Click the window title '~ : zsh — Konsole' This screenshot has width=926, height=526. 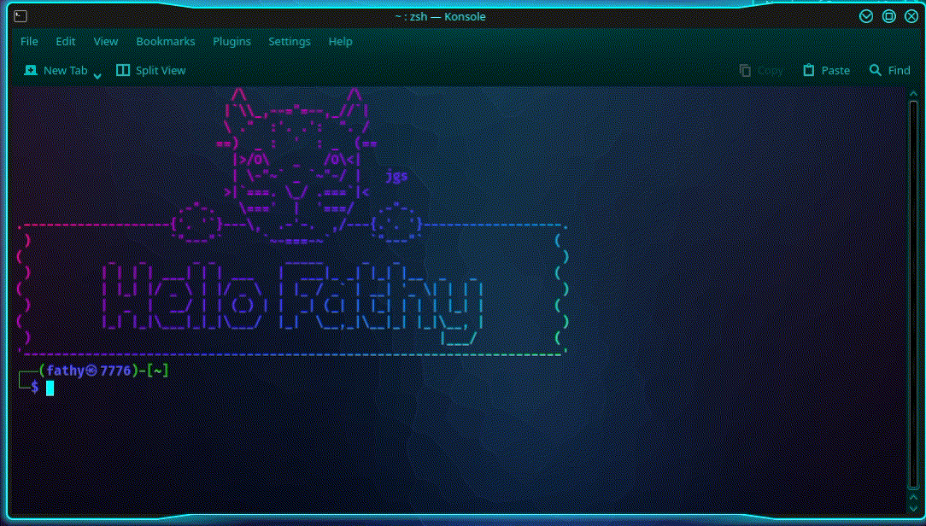coord(441,16)
